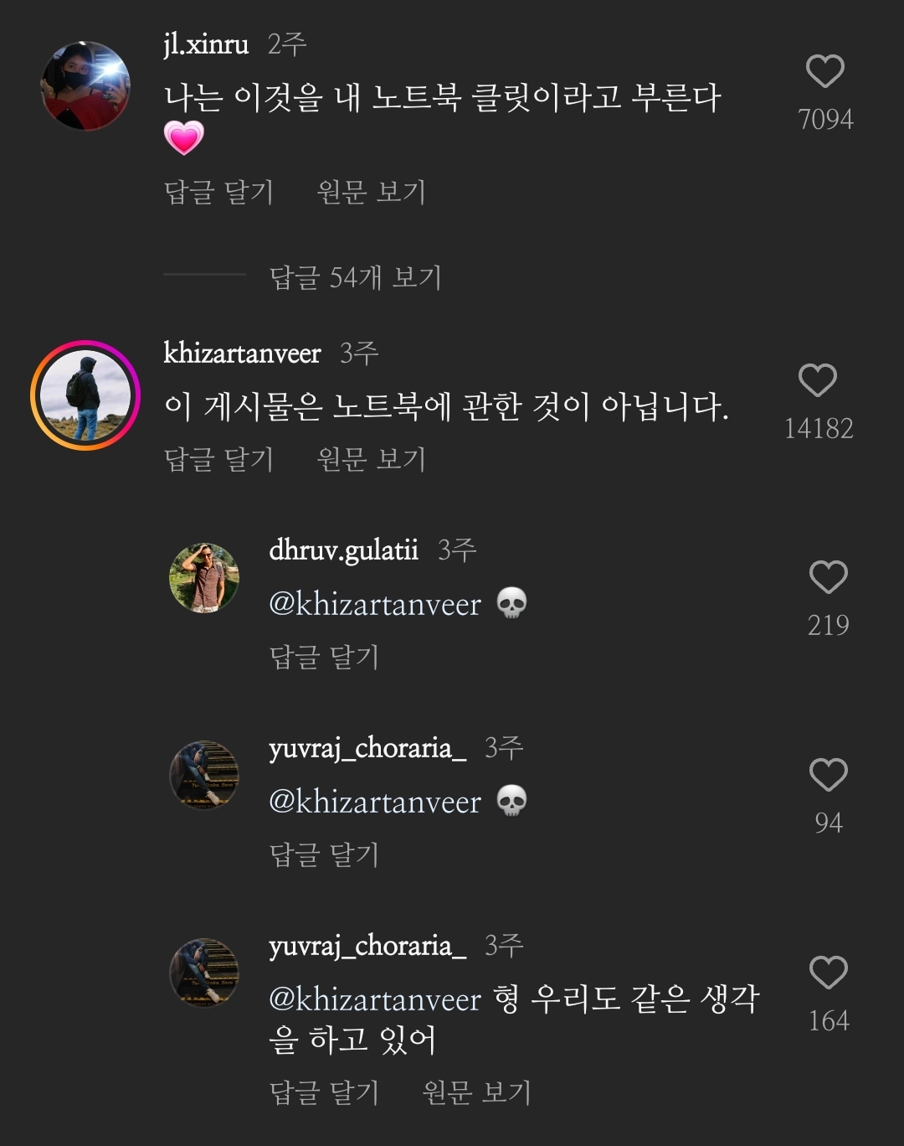View khizartanveer's story from avatar ring
The height and width of the screenshot is (1146, 904).
(85, 395)
